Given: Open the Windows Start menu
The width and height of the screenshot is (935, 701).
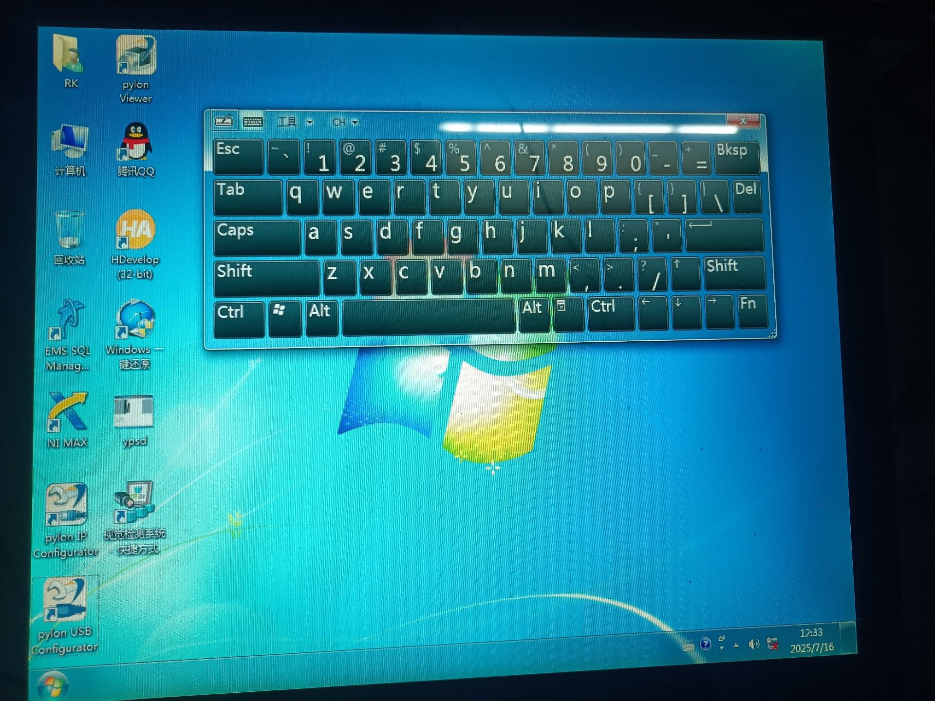Looking at the screenshot, I should pos(53,685).
